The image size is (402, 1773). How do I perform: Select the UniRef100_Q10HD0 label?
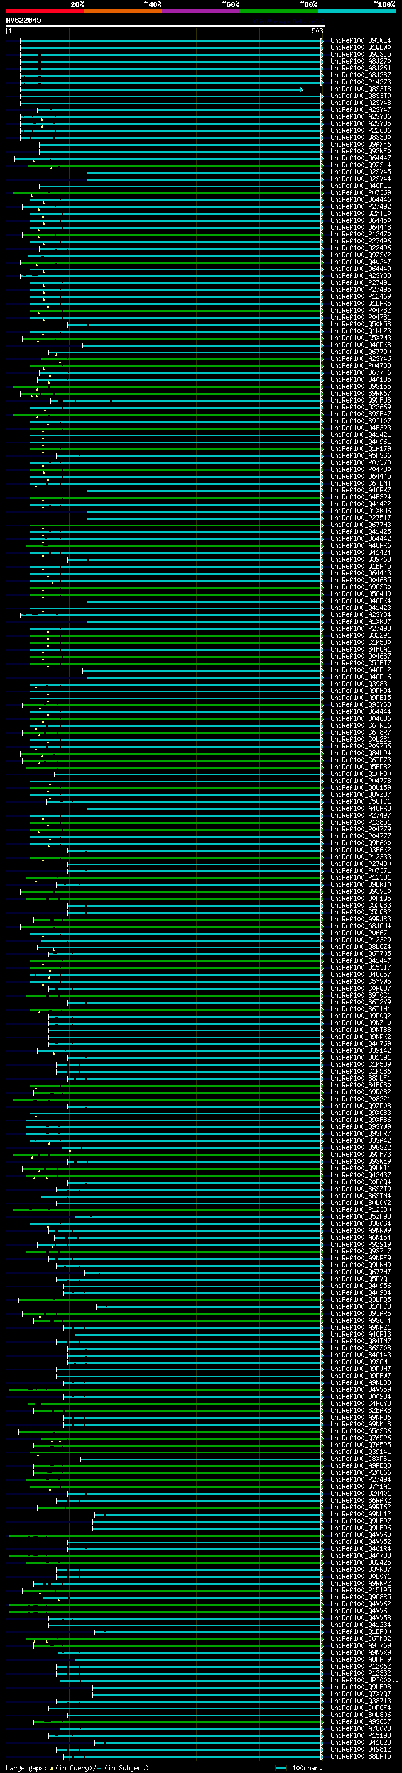[360, 774]
